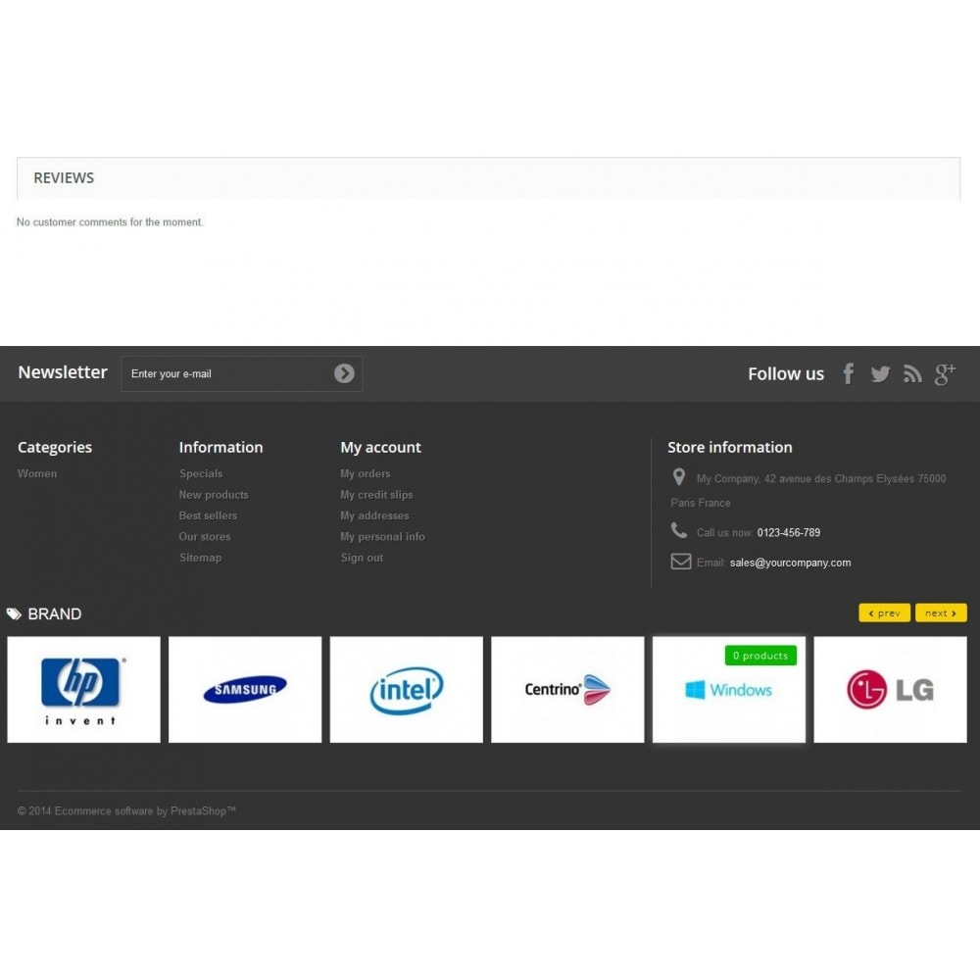Open the Samsung brand logo
The width and height of the screenshot is (980, 980).
[x=245, y=689]
